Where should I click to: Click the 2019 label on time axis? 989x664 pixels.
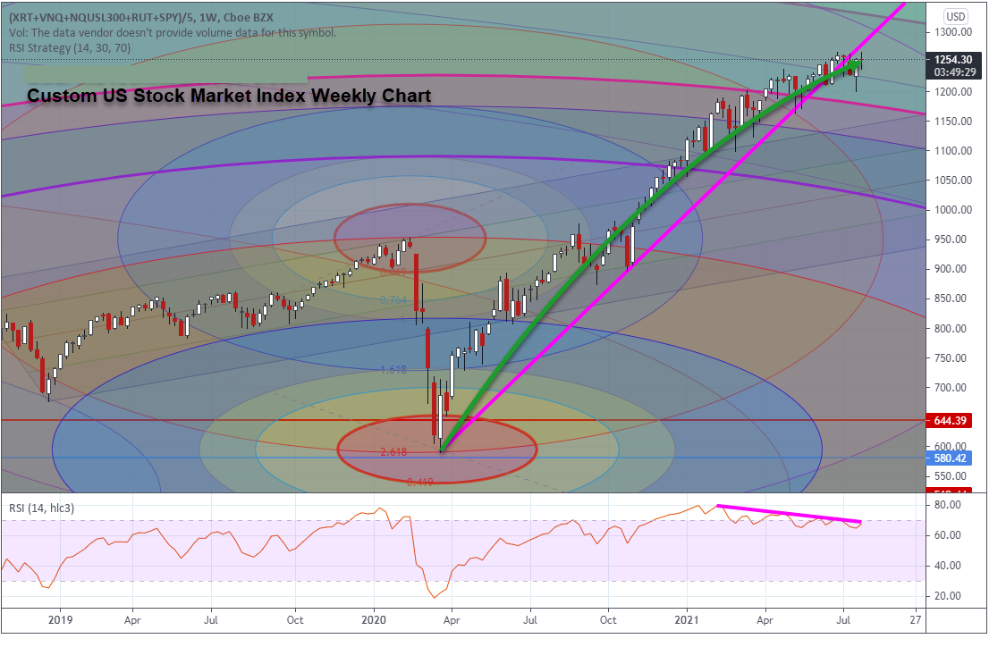[60, 620]
